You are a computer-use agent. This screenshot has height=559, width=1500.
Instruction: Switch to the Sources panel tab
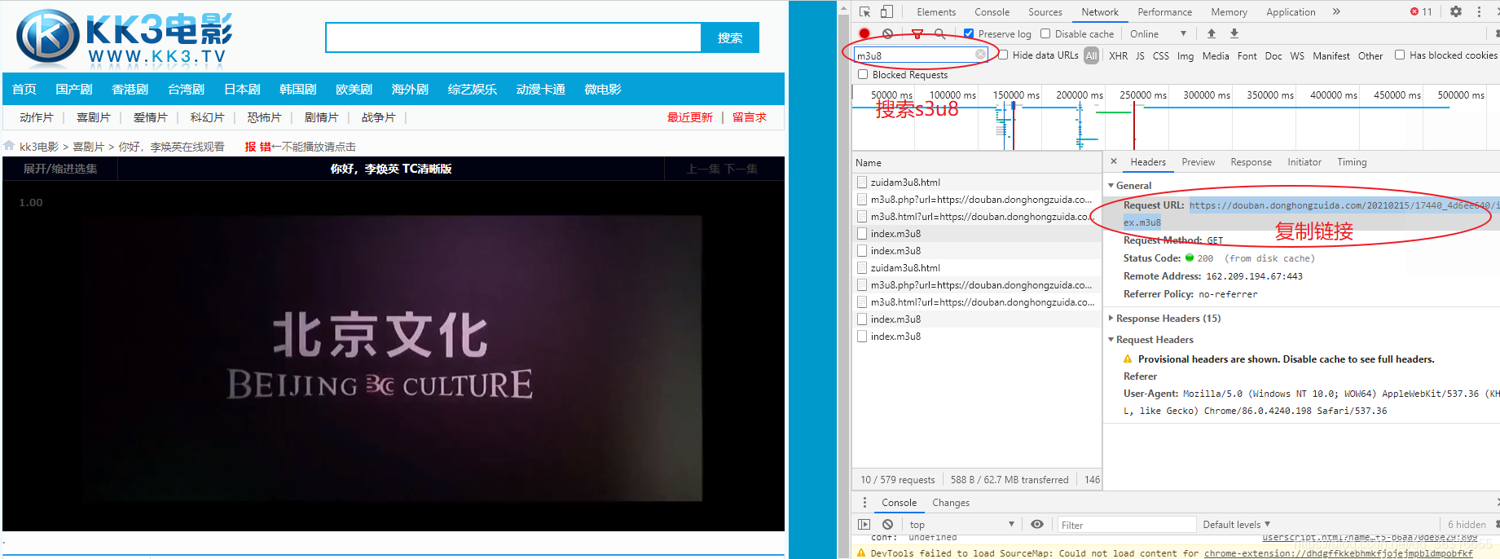[1045, 11]
